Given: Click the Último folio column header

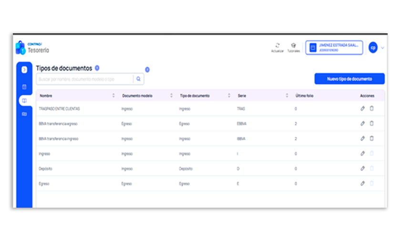Looking at the screenshot, I should point(304,96).
